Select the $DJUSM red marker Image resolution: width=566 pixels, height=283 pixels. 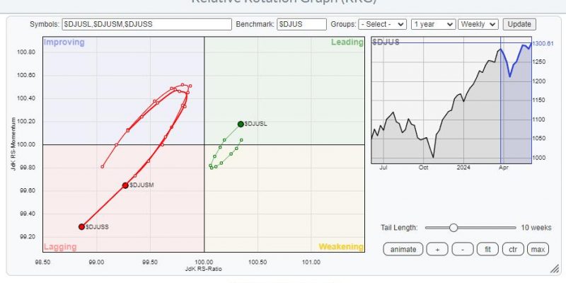click(x=125, y=185)
